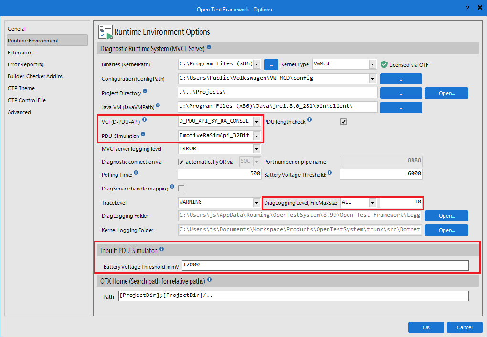Image resolution: width=487 pixels, height=337 pixels.
Task: Uncheck the PDU length check checkbox
Action: click(343, 122)
